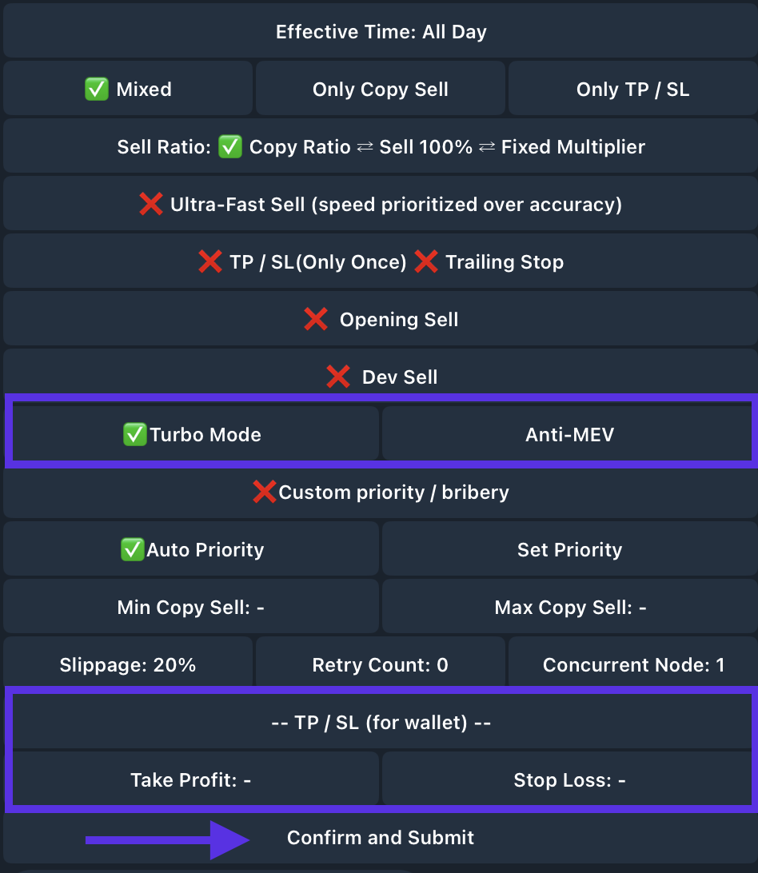Cycle the Sell Ratio option

381,147
